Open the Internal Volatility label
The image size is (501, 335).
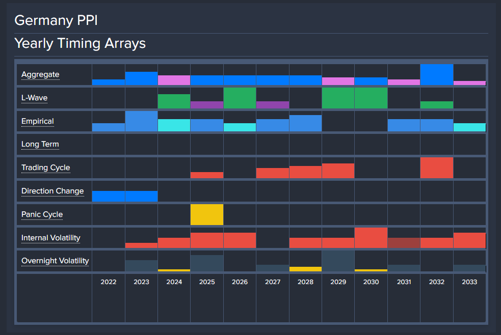coord(51,238)
